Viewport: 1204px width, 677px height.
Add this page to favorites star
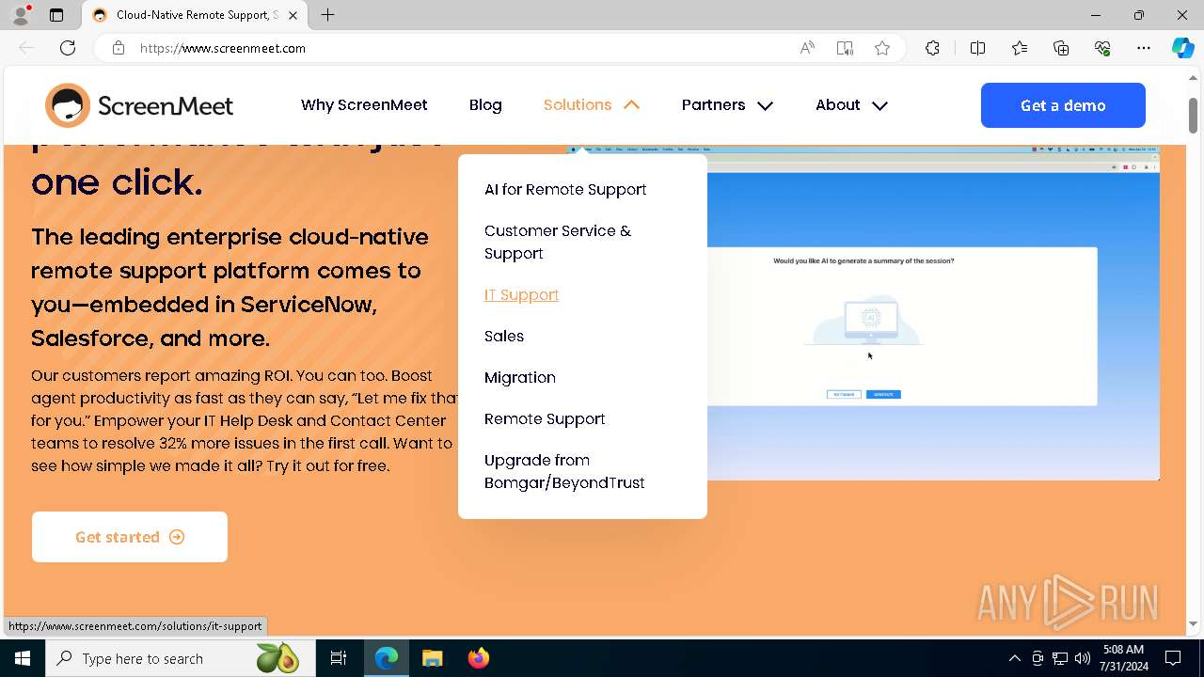882,48
